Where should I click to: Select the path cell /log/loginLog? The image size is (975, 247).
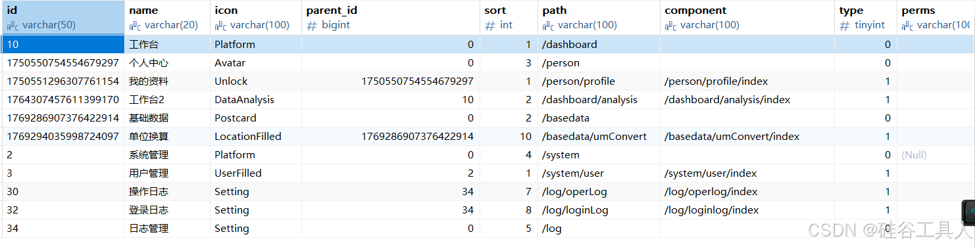tap(599, 210)
